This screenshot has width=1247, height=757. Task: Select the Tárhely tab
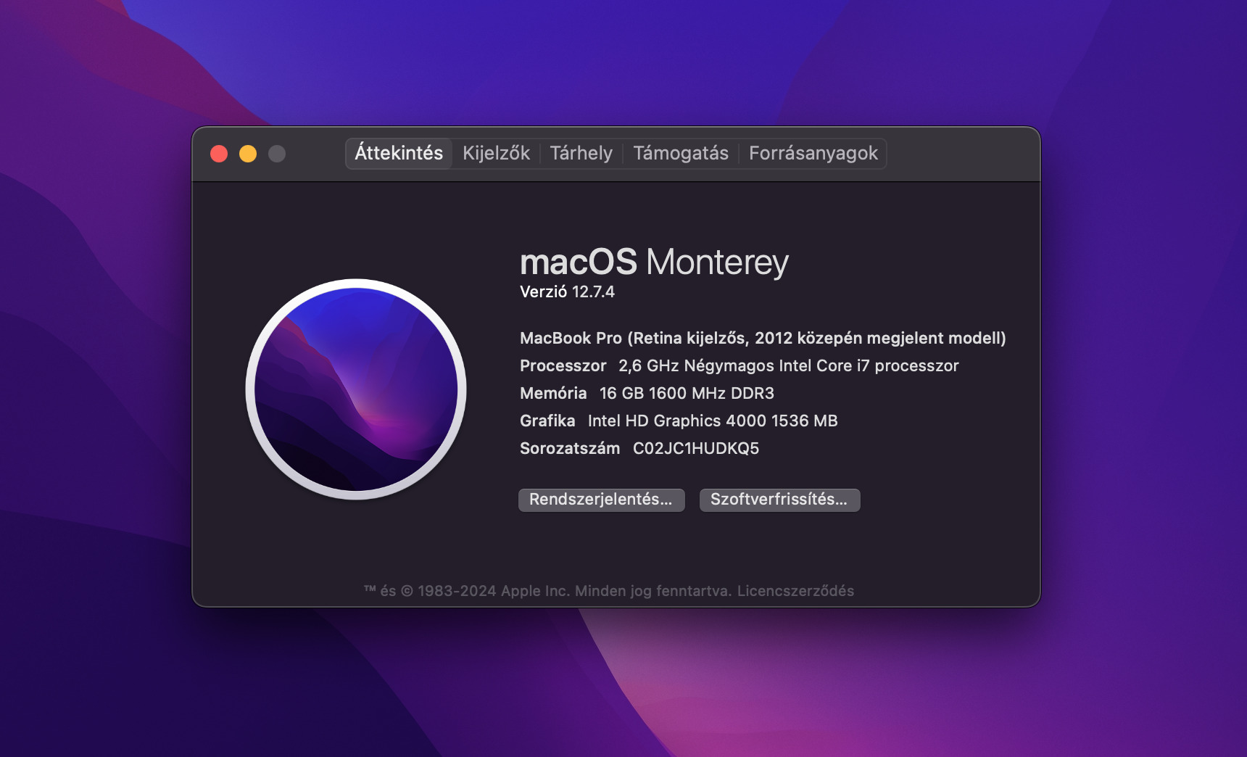(581, 154)
